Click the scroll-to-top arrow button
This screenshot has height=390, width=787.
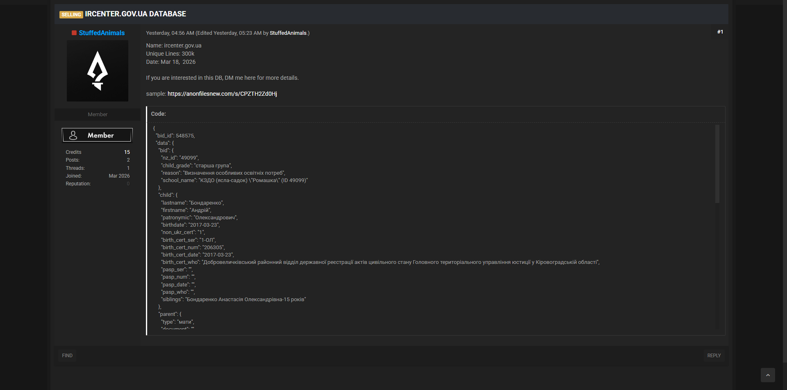point(768,375)
